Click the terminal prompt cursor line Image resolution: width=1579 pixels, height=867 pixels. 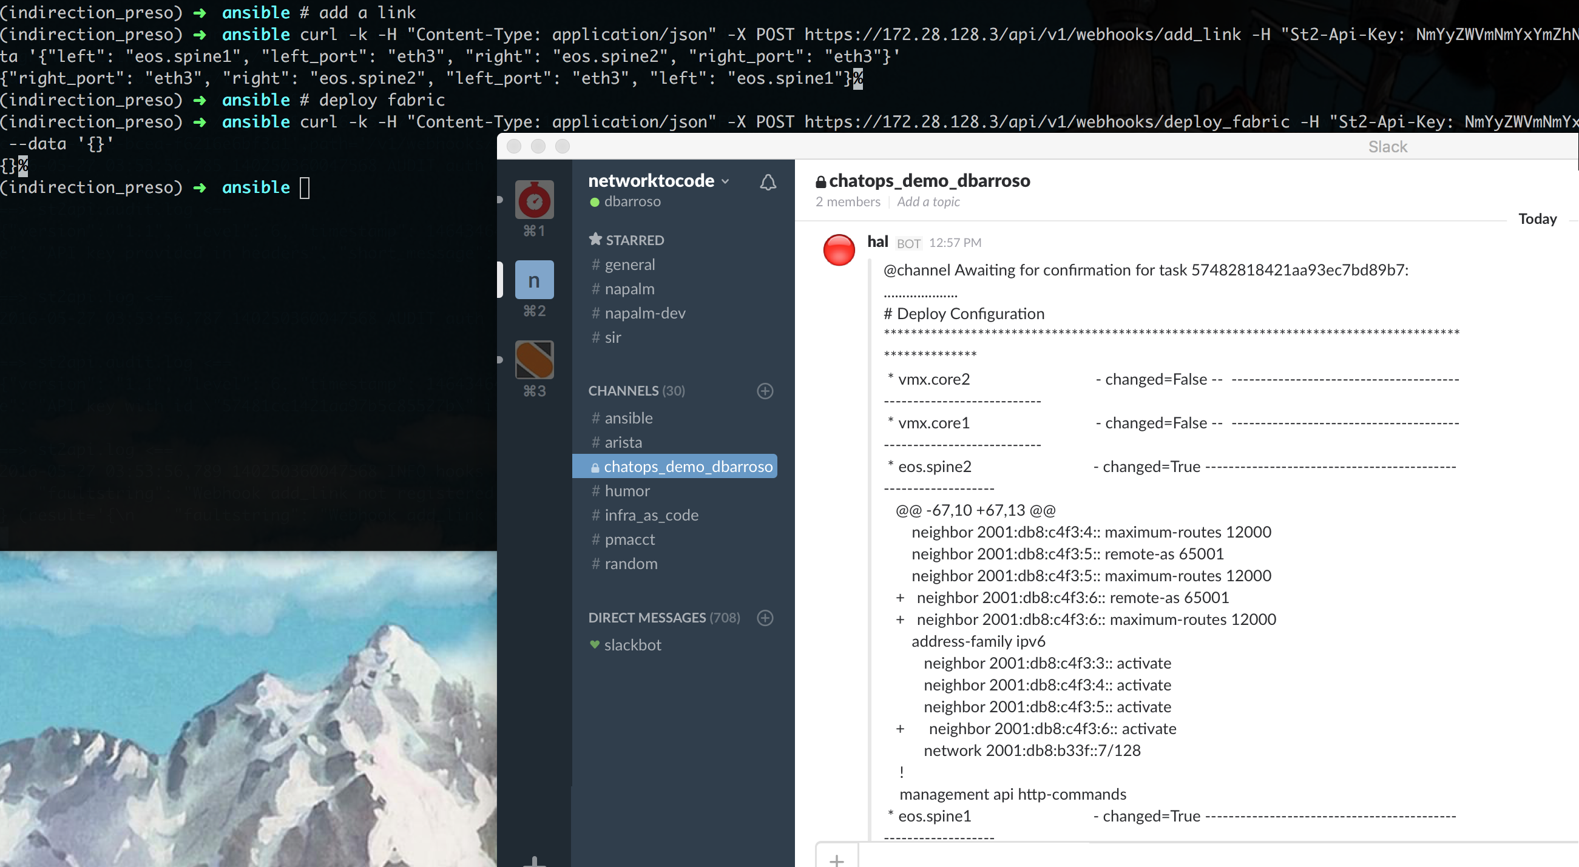[155, 187]
